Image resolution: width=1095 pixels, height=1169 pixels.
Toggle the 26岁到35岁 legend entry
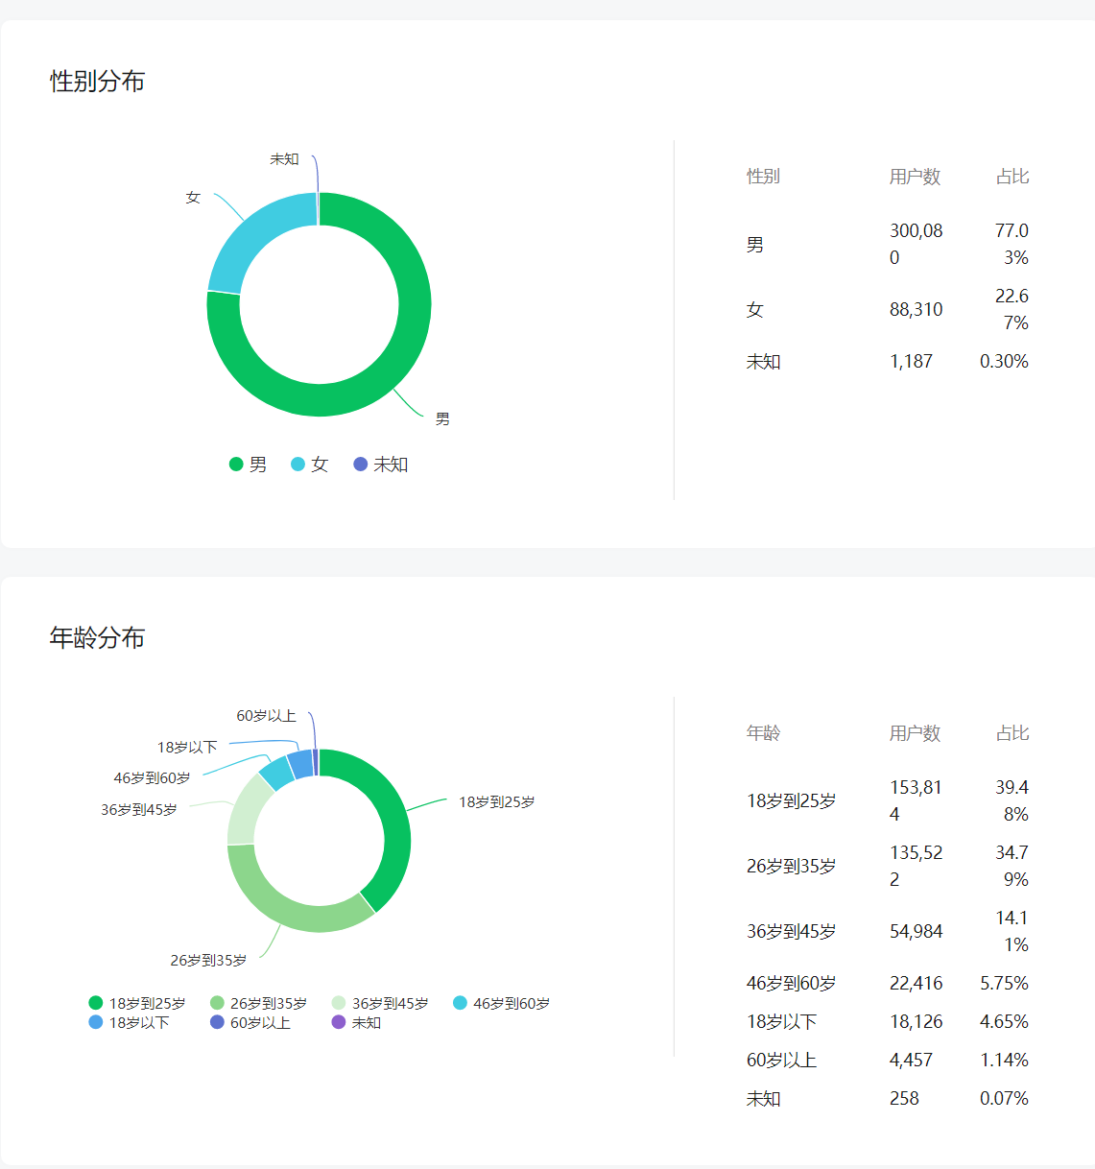[258, 1003]
